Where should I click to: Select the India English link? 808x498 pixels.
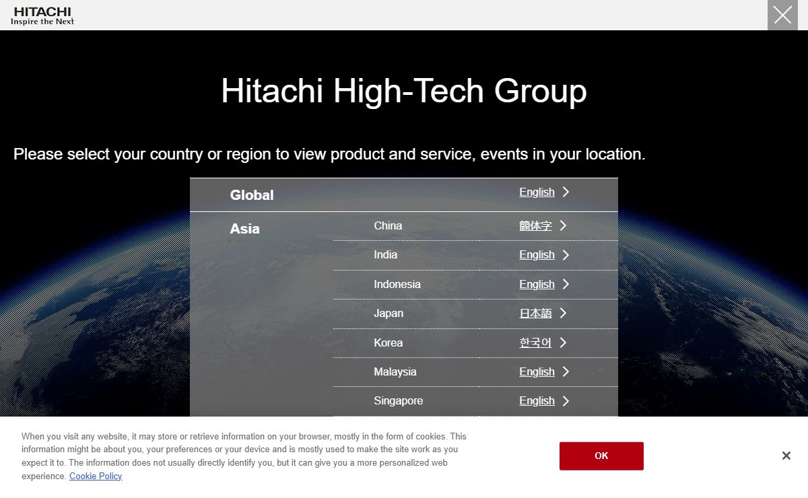537,254
